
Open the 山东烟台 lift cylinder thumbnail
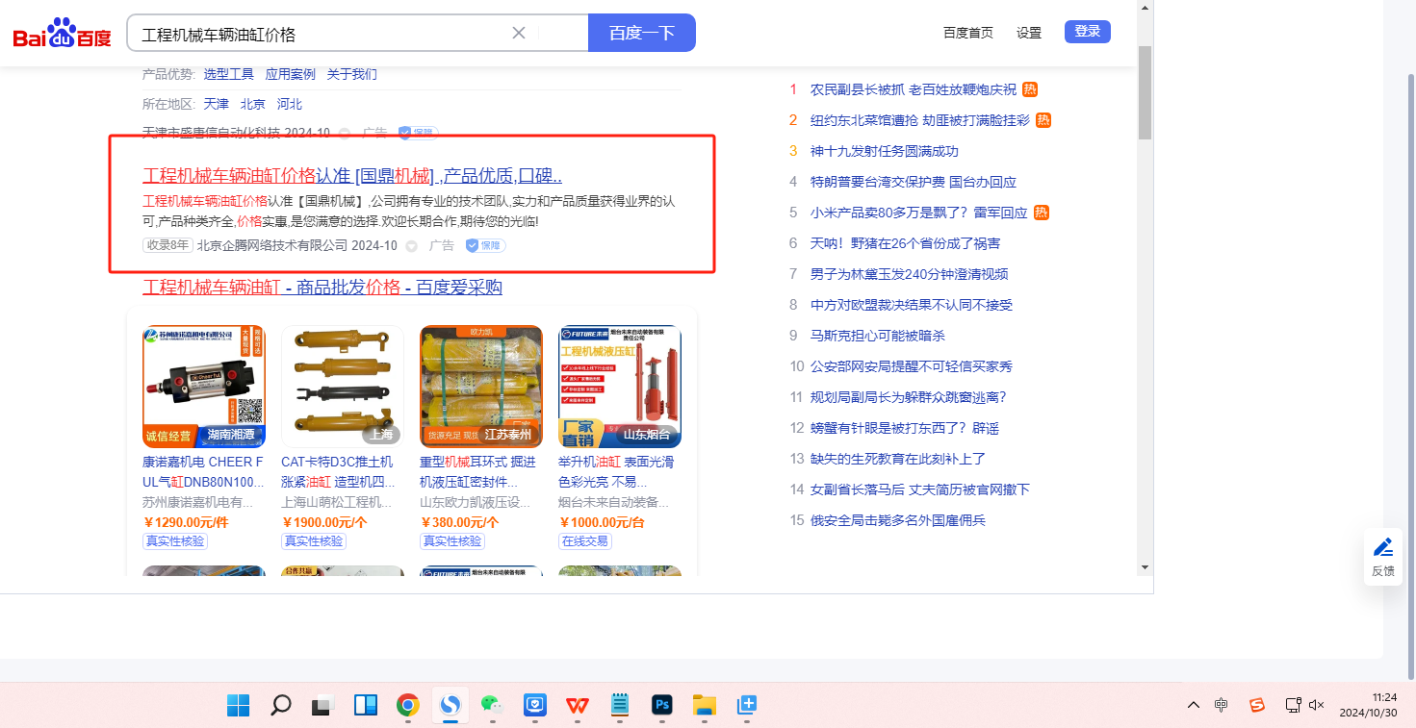coord(620,387)
